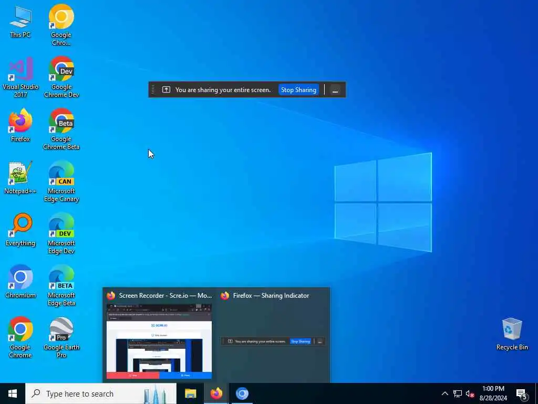Image resolution: width=538 pixels, height=404 pixels.
Task: Show hidden system tray icons
Action: [x=444, y=393]
